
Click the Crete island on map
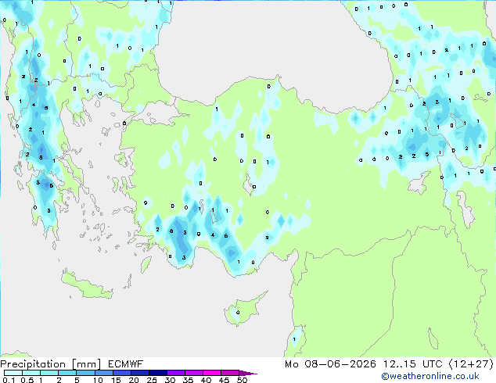tap(86, 285)
